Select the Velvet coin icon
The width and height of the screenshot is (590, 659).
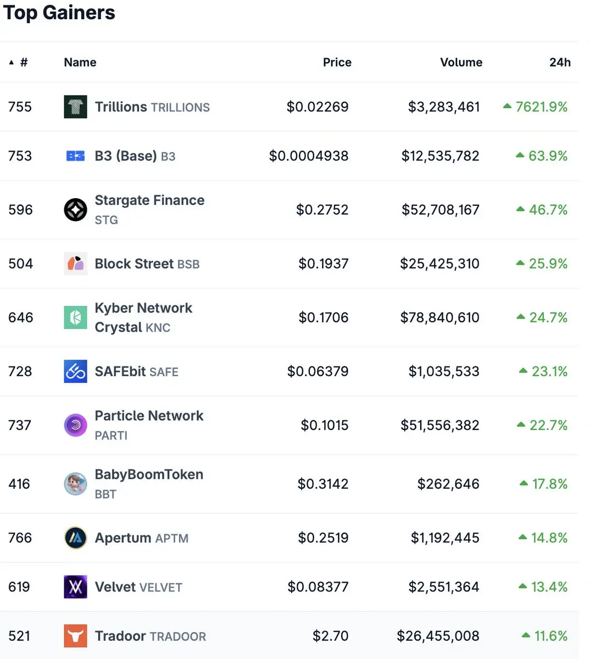(75, 587)
